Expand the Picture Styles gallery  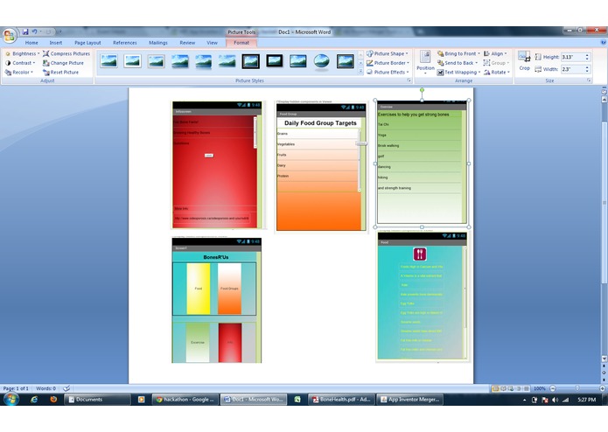(x=360, y=72)
